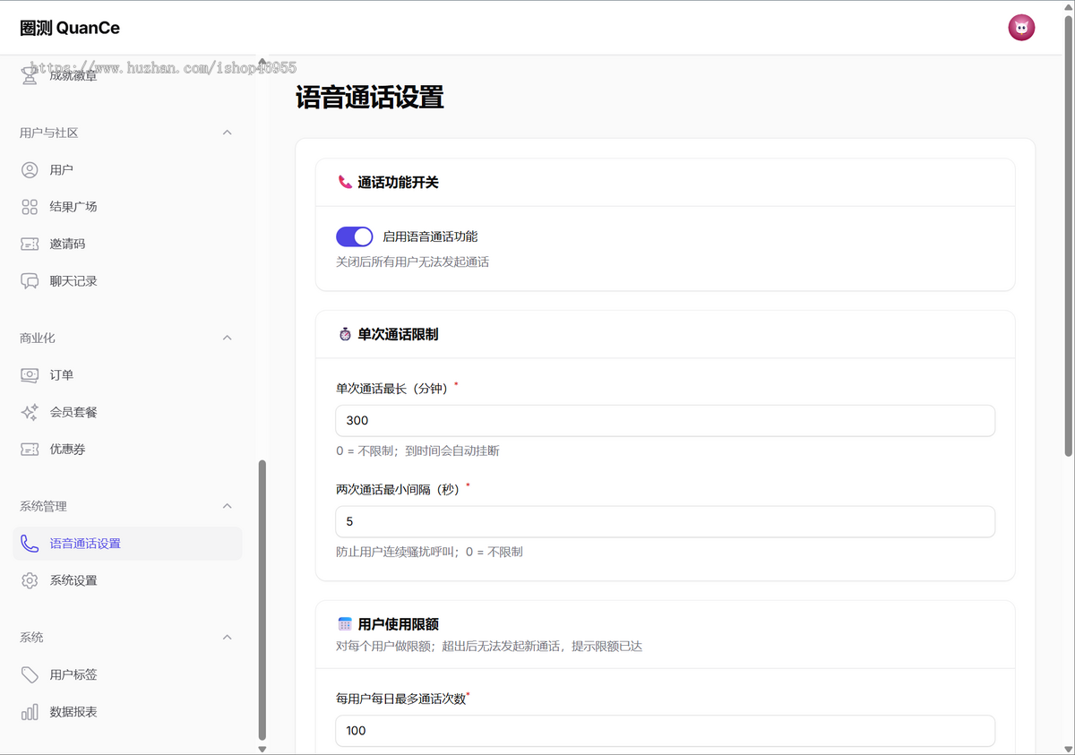Click the 结果广场 grid icon

click(30, 207)
